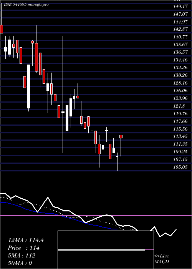
Task: Click the 115.56 price axis label
Action: click(x=180, y=129)
